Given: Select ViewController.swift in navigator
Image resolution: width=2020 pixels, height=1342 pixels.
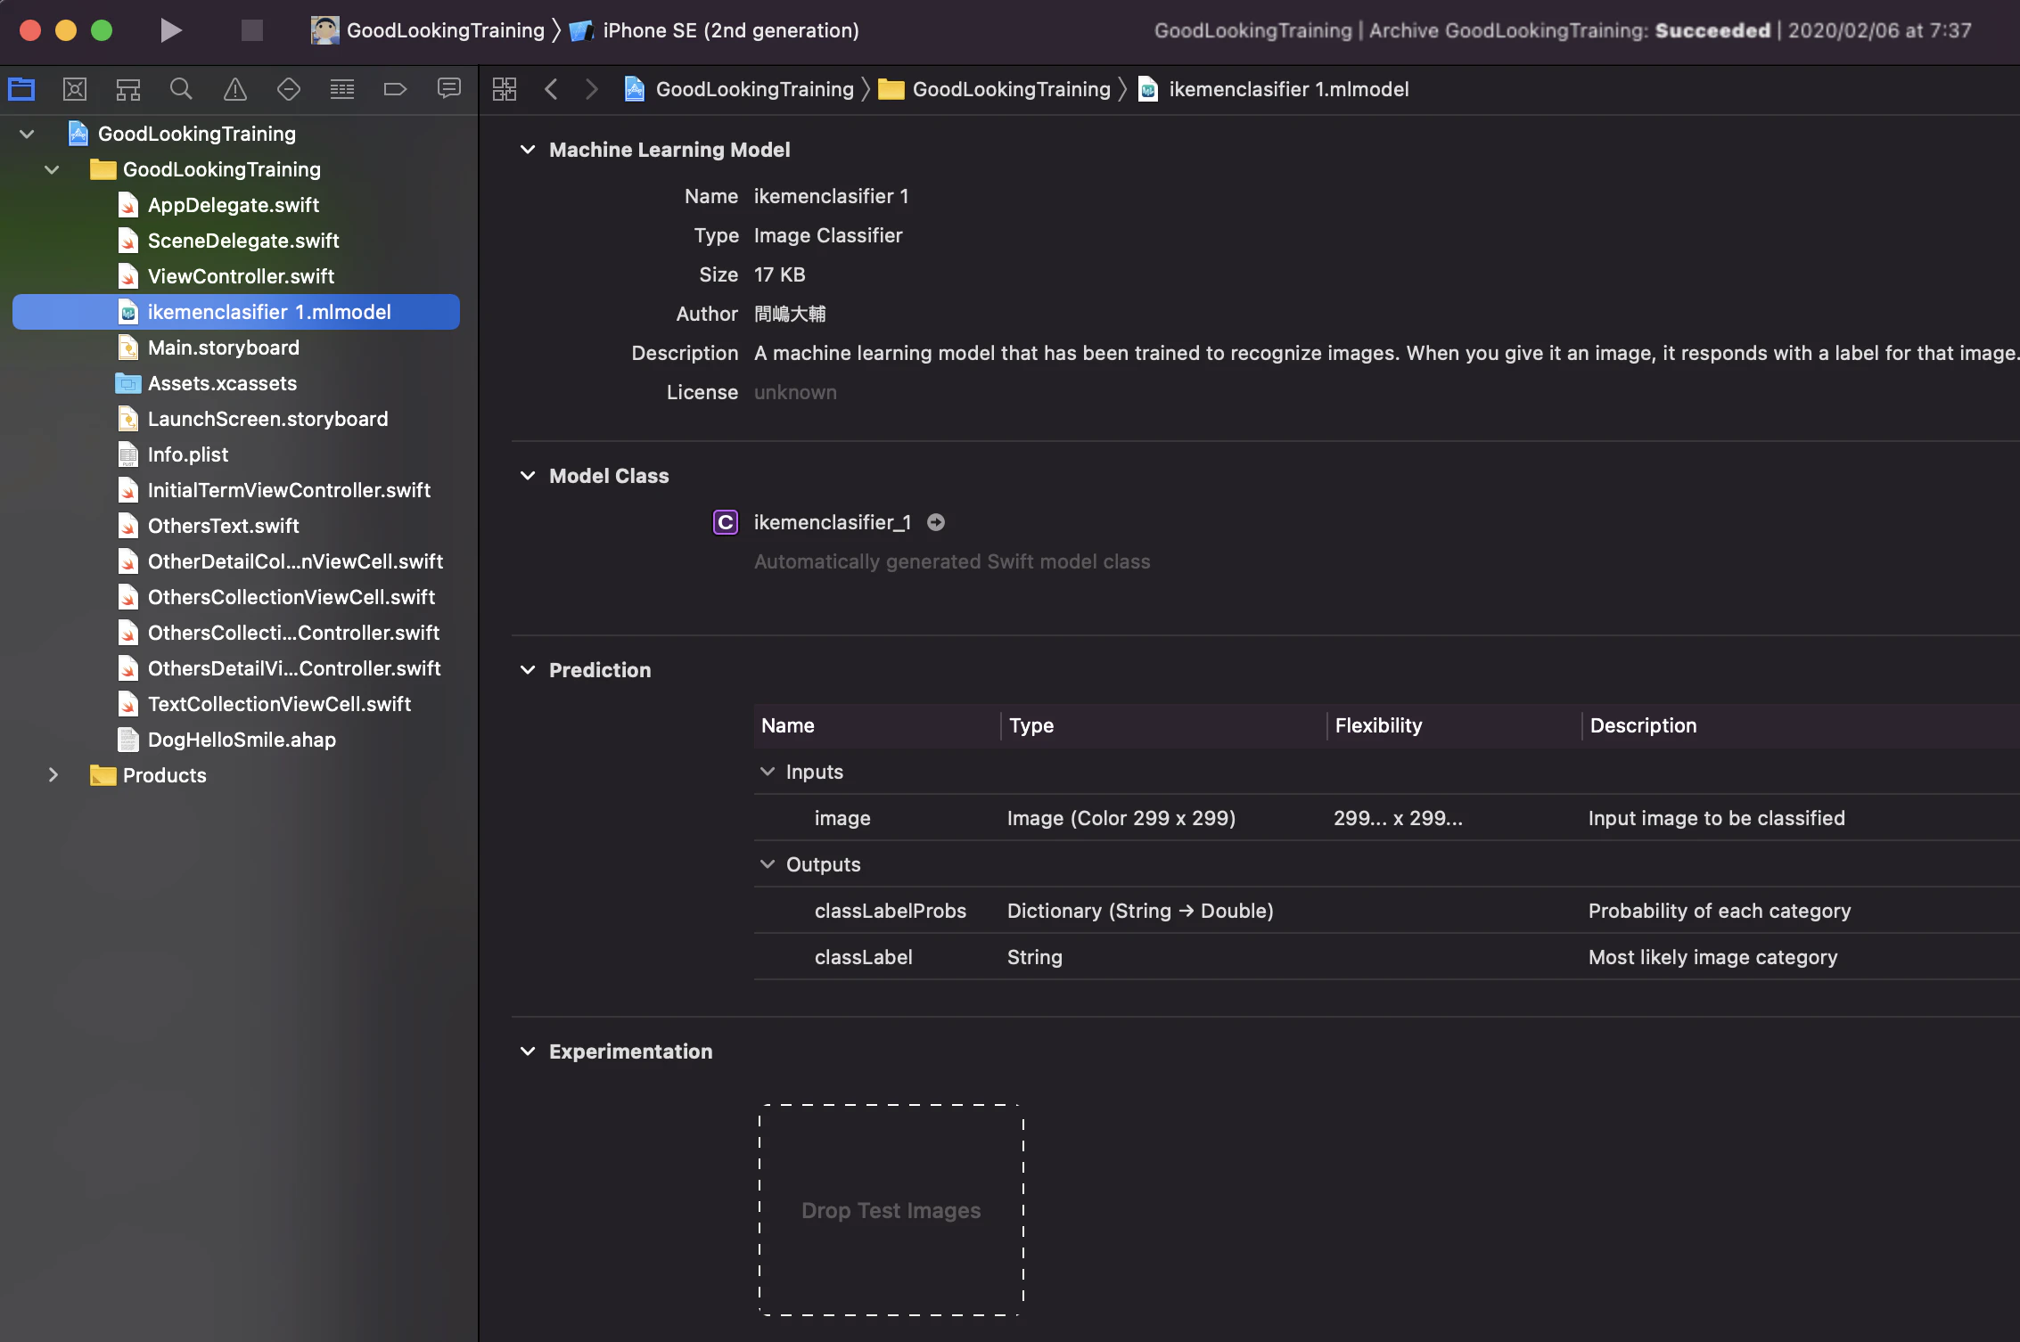Looking at the screenshot, I should pyautogui.click(x=241, y=276).
